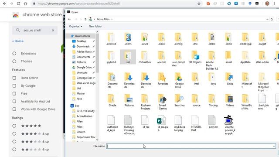
Task: Select the Searches folder
Action: click(x=179, y=100)
